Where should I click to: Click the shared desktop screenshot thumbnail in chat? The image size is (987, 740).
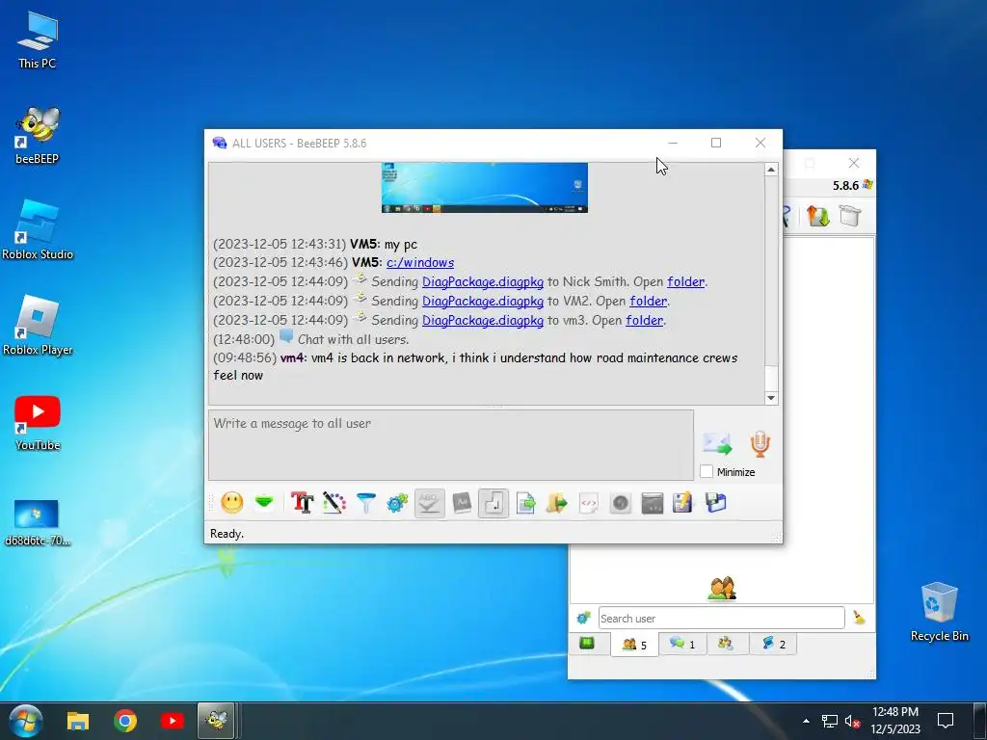484,188
